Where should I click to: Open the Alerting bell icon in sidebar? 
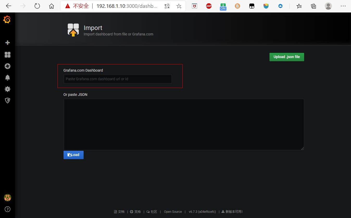click(x=8, y=77)
